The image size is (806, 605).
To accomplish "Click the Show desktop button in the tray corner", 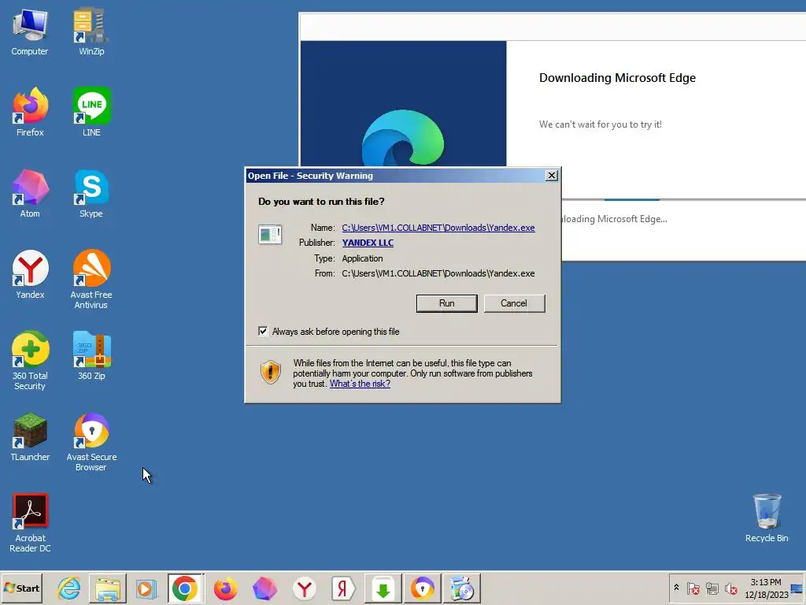I will click(x=798, y=588).
